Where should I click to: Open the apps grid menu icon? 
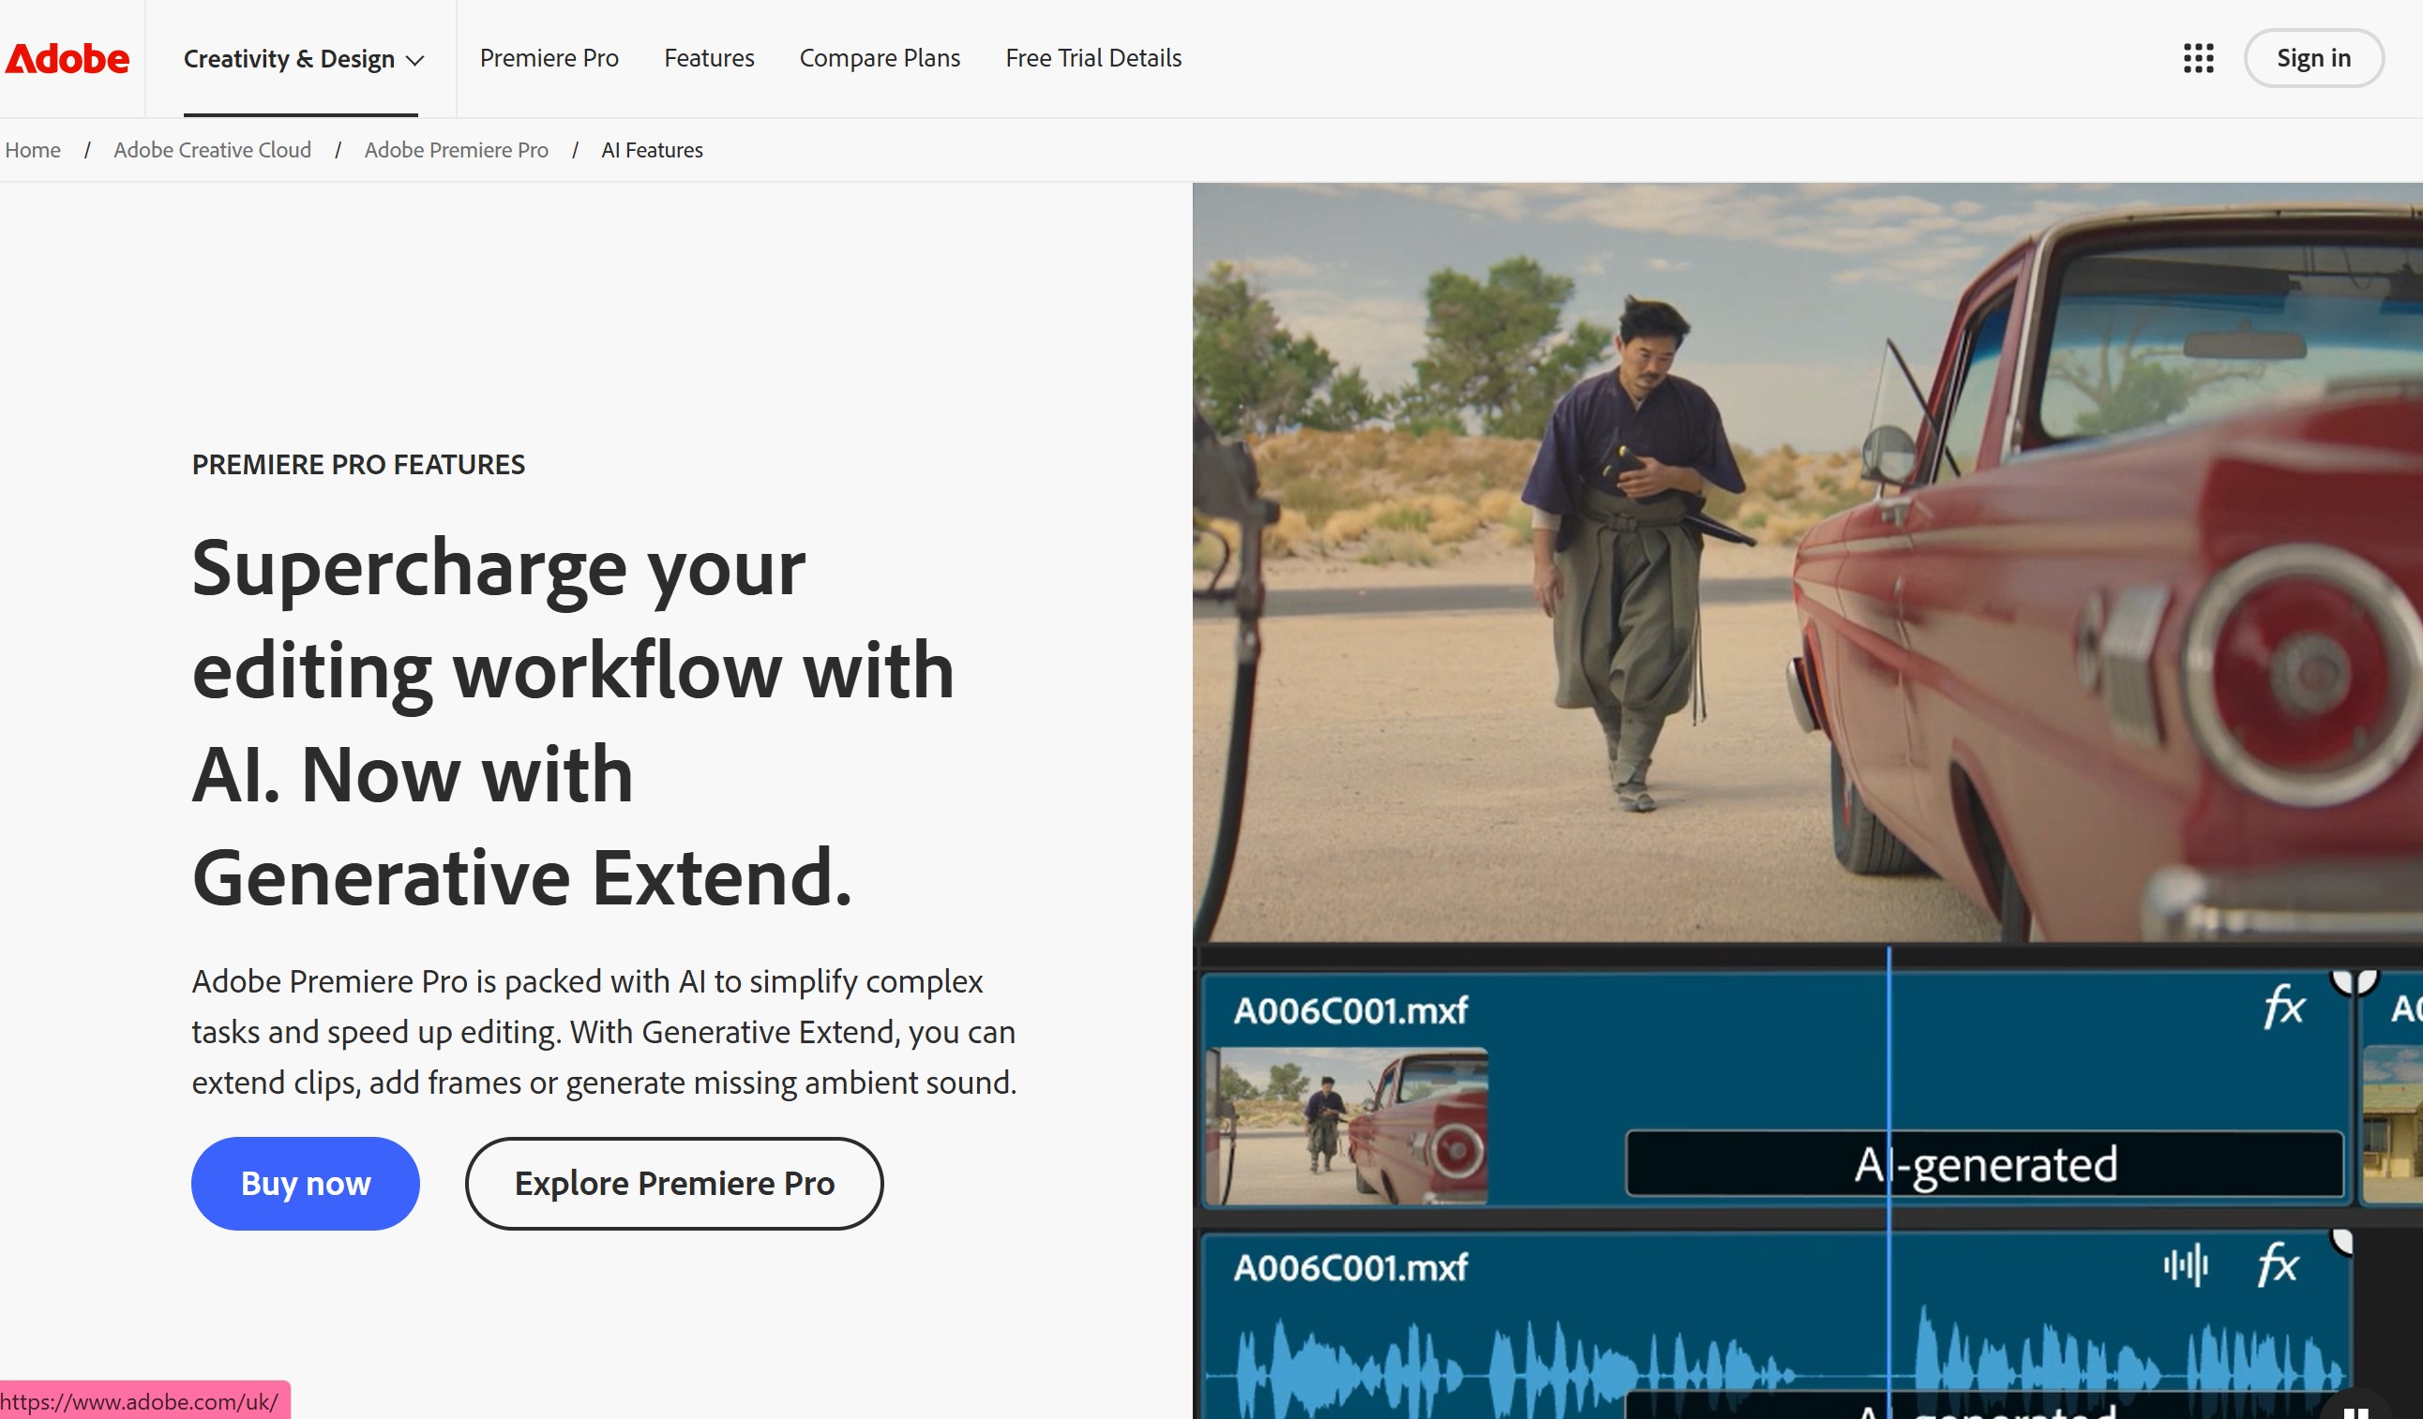(x=2198, y=59)
